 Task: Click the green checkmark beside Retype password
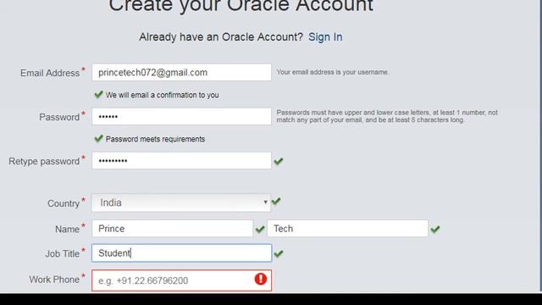tap(279, 161)
